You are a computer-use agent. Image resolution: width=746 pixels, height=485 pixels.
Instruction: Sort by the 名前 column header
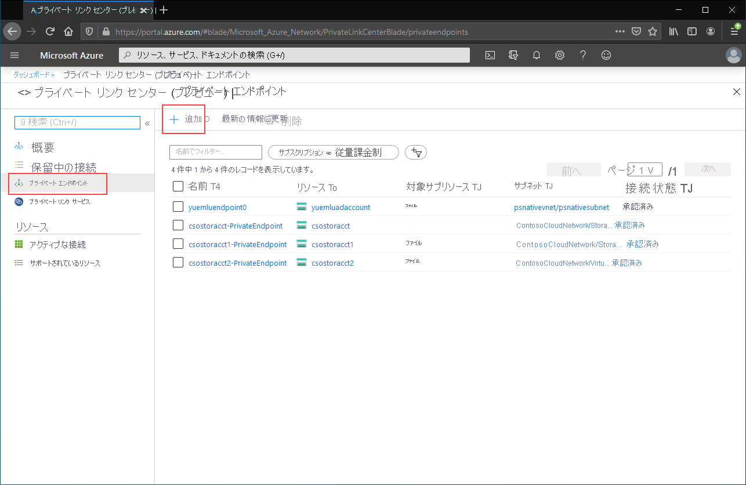(204, 187)
